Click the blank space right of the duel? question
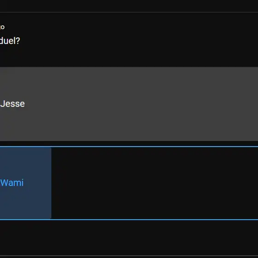This screenshot has width=258, height=258. 139,41
